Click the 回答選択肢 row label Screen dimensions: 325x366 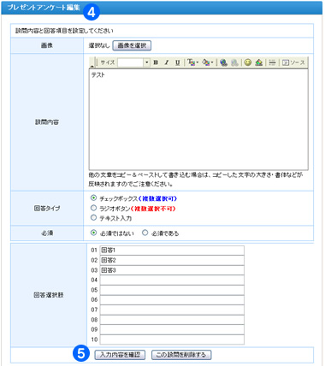[x=49, y=295]
